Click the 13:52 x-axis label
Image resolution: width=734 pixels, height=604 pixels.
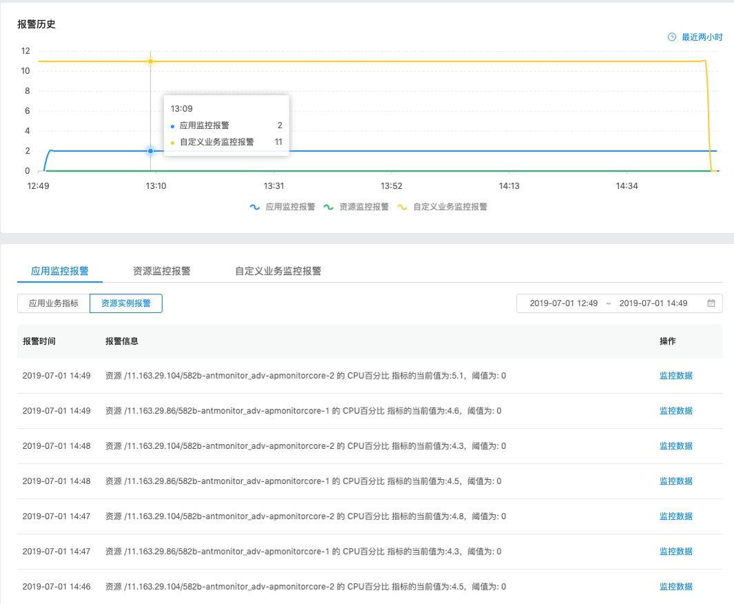point(391,186)
